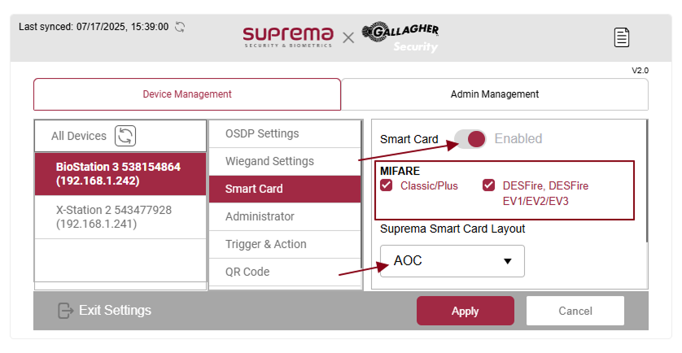682x353 pixels.
Task: Open OSDP Settings menu item
Action: pyautogui.click(x=262, y=133)
